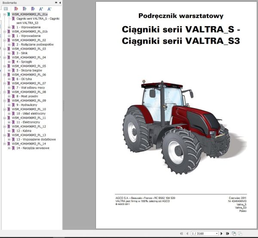The height and width of the screenshot is (238, 258).
Task: Click the greyed previous-view icon in status bar
Action: pos(240,233)
